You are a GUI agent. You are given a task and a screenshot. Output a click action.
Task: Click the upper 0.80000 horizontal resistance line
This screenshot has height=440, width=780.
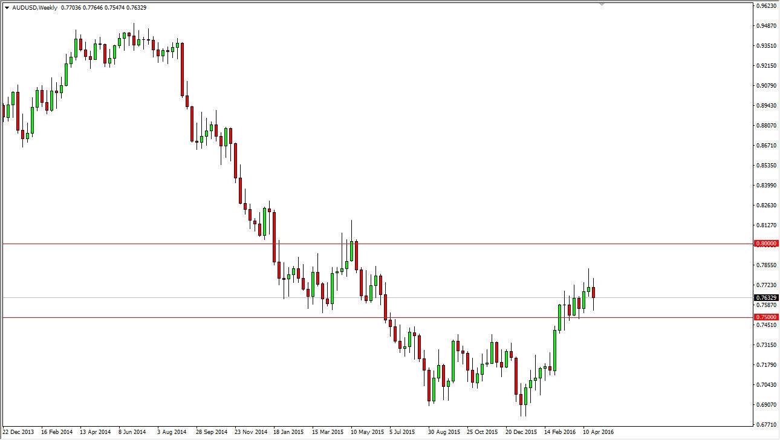coord(423,242)
